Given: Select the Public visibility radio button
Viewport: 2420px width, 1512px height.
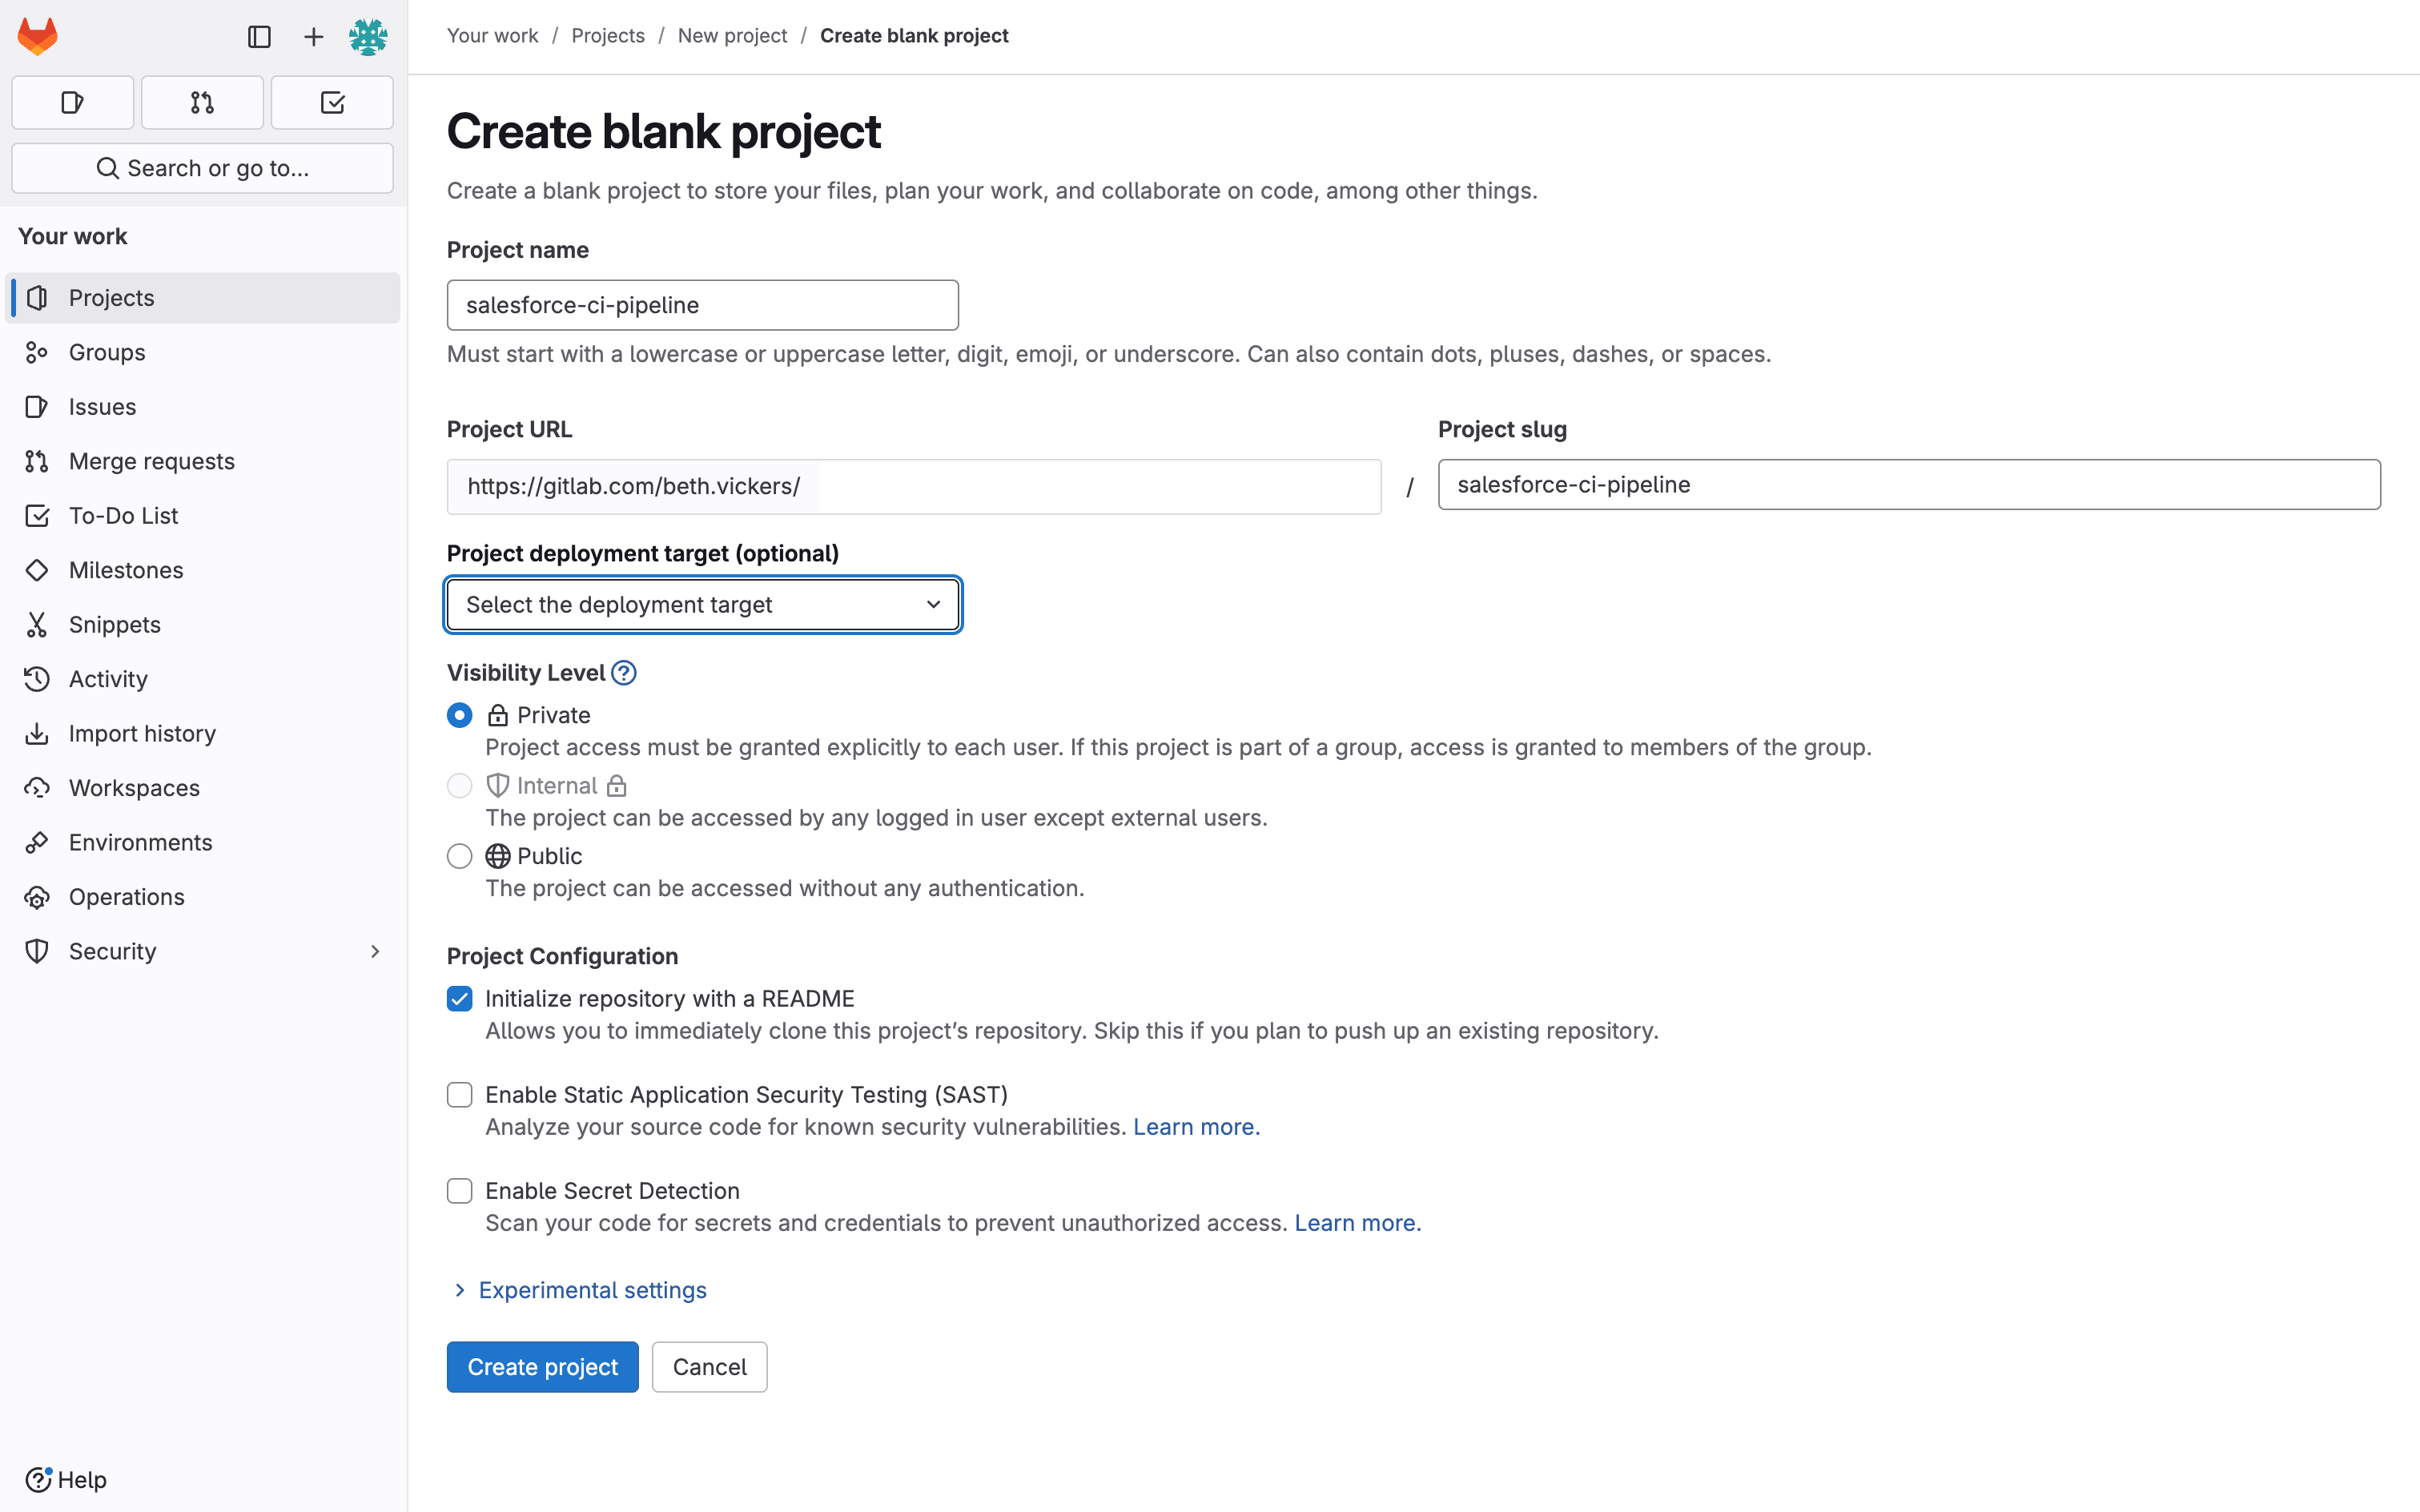Looking at the screenshot, I should tap(459, 856).
